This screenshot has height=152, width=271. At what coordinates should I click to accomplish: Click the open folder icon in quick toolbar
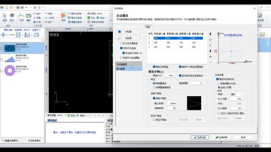click(x=11, y=8)
